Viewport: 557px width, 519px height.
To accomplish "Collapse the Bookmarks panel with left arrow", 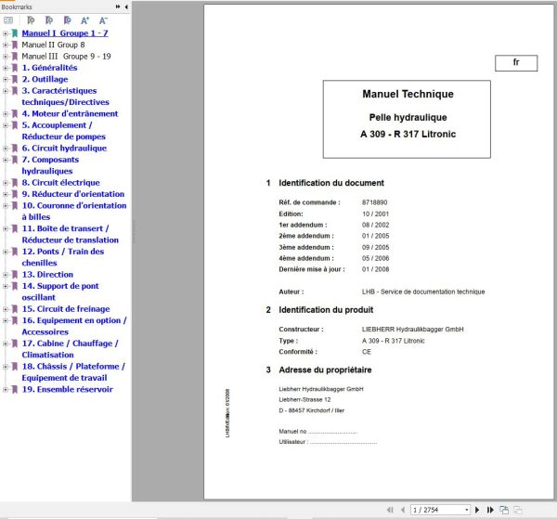I will tap(126, 6).
